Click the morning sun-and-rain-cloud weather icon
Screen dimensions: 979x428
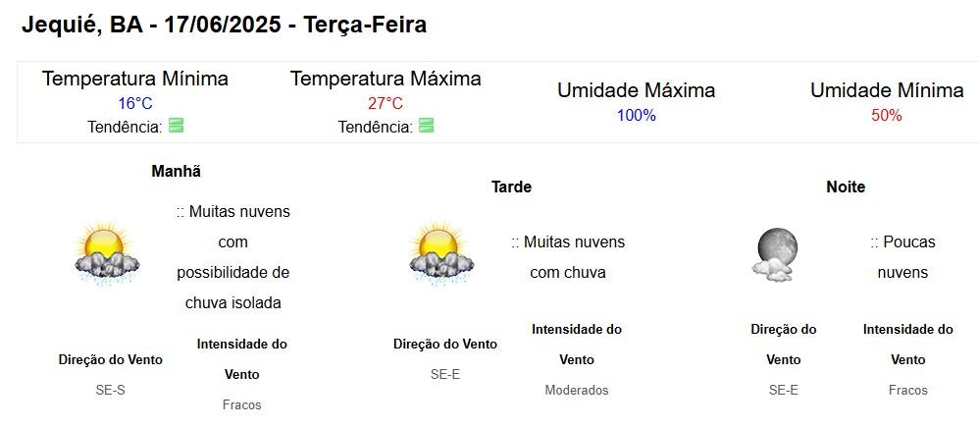107,255
